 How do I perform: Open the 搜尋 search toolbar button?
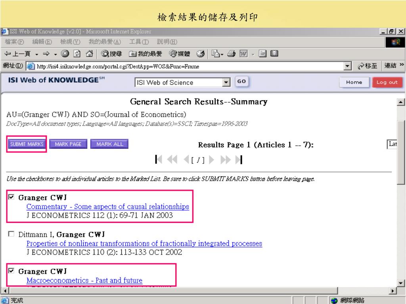pyautogui.click(x=111, y=53)
